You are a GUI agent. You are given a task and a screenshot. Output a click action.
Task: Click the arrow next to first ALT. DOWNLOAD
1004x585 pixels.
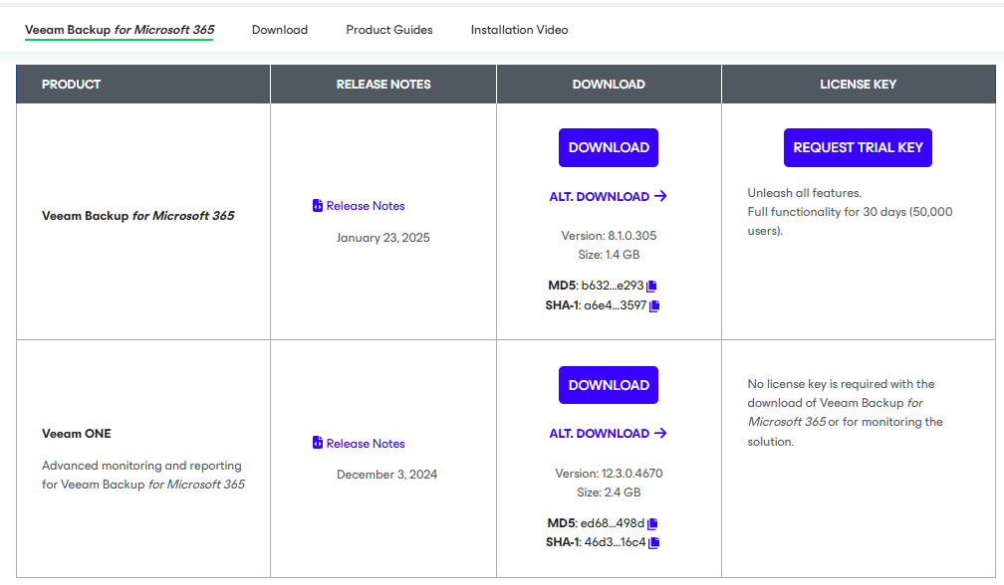click(x=660, y=196)
